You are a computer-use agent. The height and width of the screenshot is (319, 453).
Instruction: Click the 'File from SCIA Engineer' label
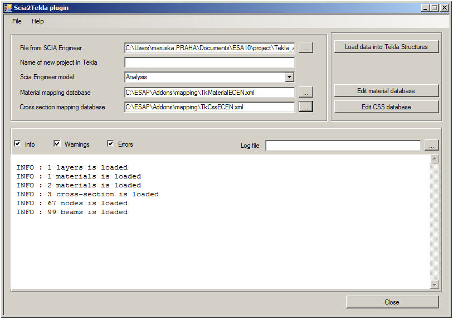point(51,48)
